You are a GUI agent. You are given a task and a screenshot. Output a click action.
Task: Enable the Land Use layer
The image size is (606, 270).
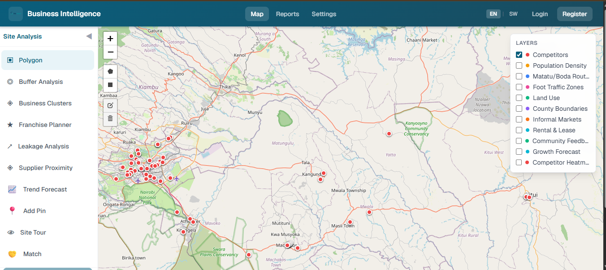click(x=519, y=98)
